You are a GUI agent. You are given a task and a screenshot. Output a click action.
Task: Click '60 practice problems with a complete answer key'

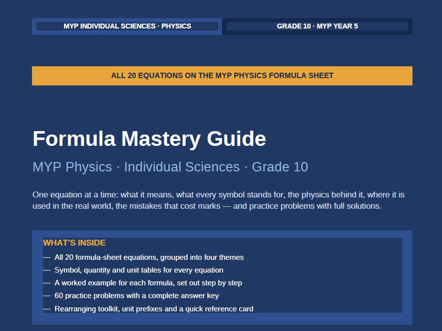click(x=137, y=296)
